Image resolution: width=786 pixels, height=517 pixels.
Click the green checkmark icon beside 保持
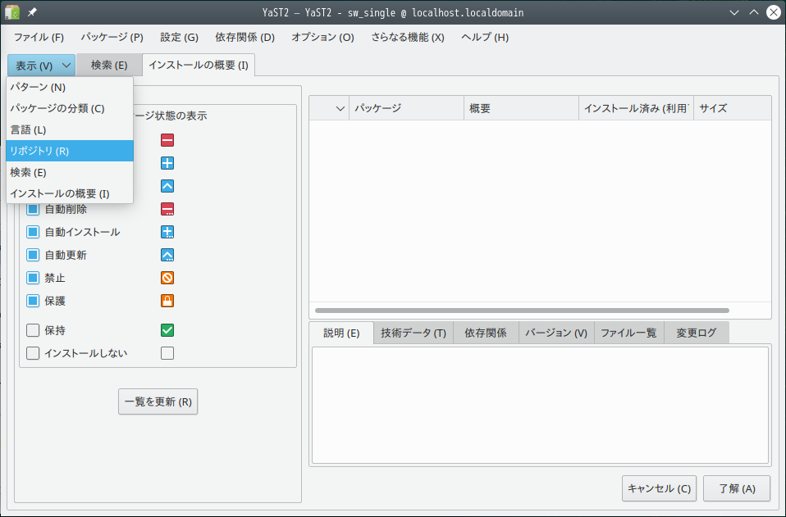pyautogui.click(x=167, y=330)
